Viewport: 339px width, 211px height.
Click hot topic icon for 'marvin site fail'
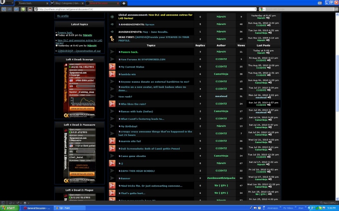click(112, 141)
